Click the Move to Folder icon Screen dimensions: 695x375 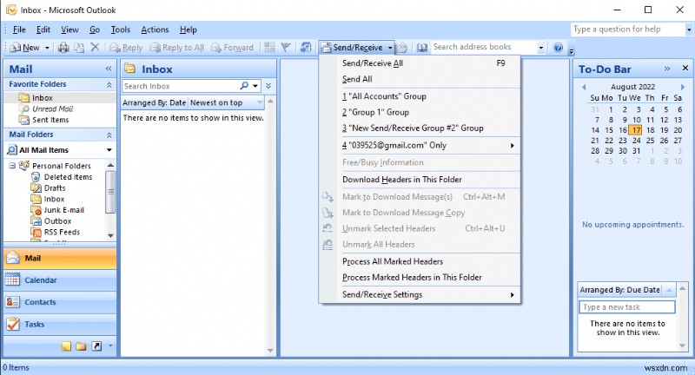(x=79, y=48)
